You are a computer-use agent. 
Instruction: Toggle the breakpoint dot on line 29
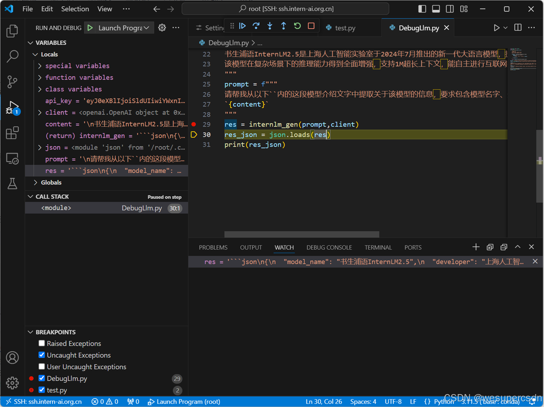tap(194, 124)
